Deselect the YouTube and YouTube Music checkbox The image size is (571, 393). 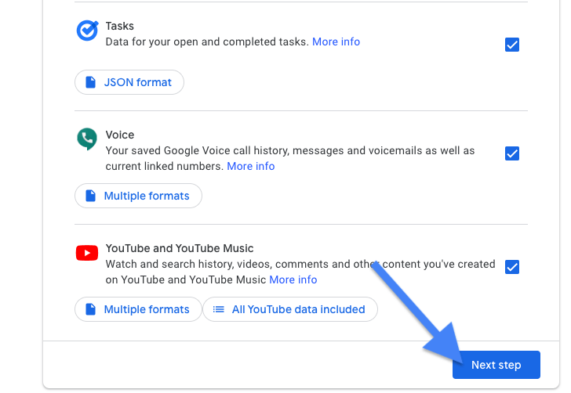click(x=512, y=267)
